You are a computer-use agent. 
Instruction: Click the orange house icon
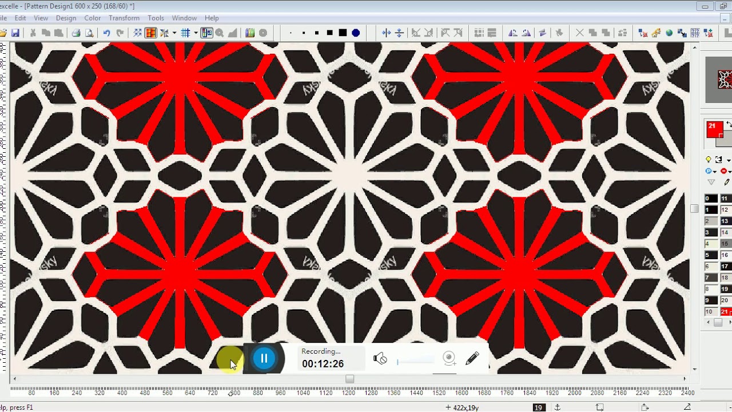point(655,33)
